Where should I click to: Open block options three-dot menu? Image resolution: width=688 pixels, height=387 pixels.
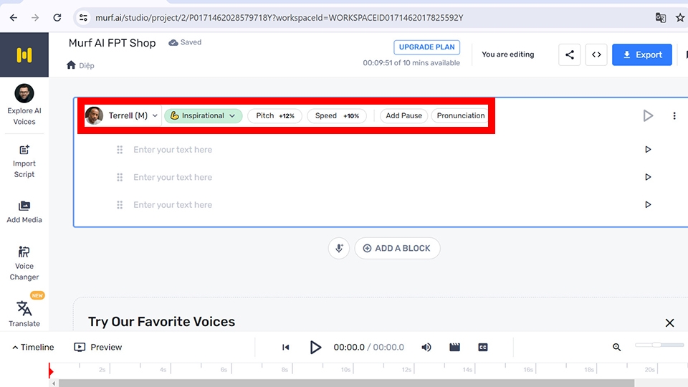(674, 116)
